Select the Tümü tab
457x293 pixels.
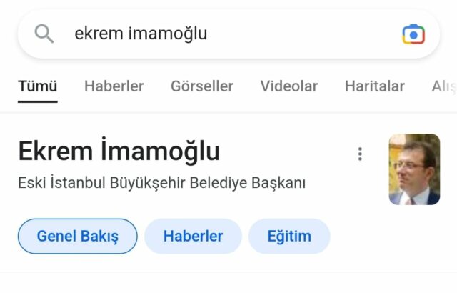(x=38, y=86)
